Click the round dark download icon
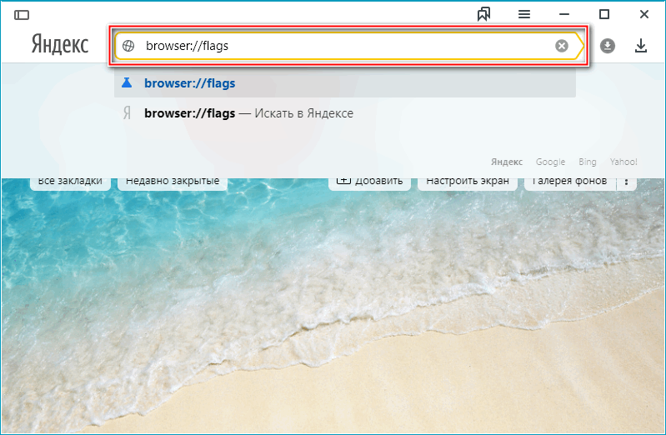 tap(608, 46)
